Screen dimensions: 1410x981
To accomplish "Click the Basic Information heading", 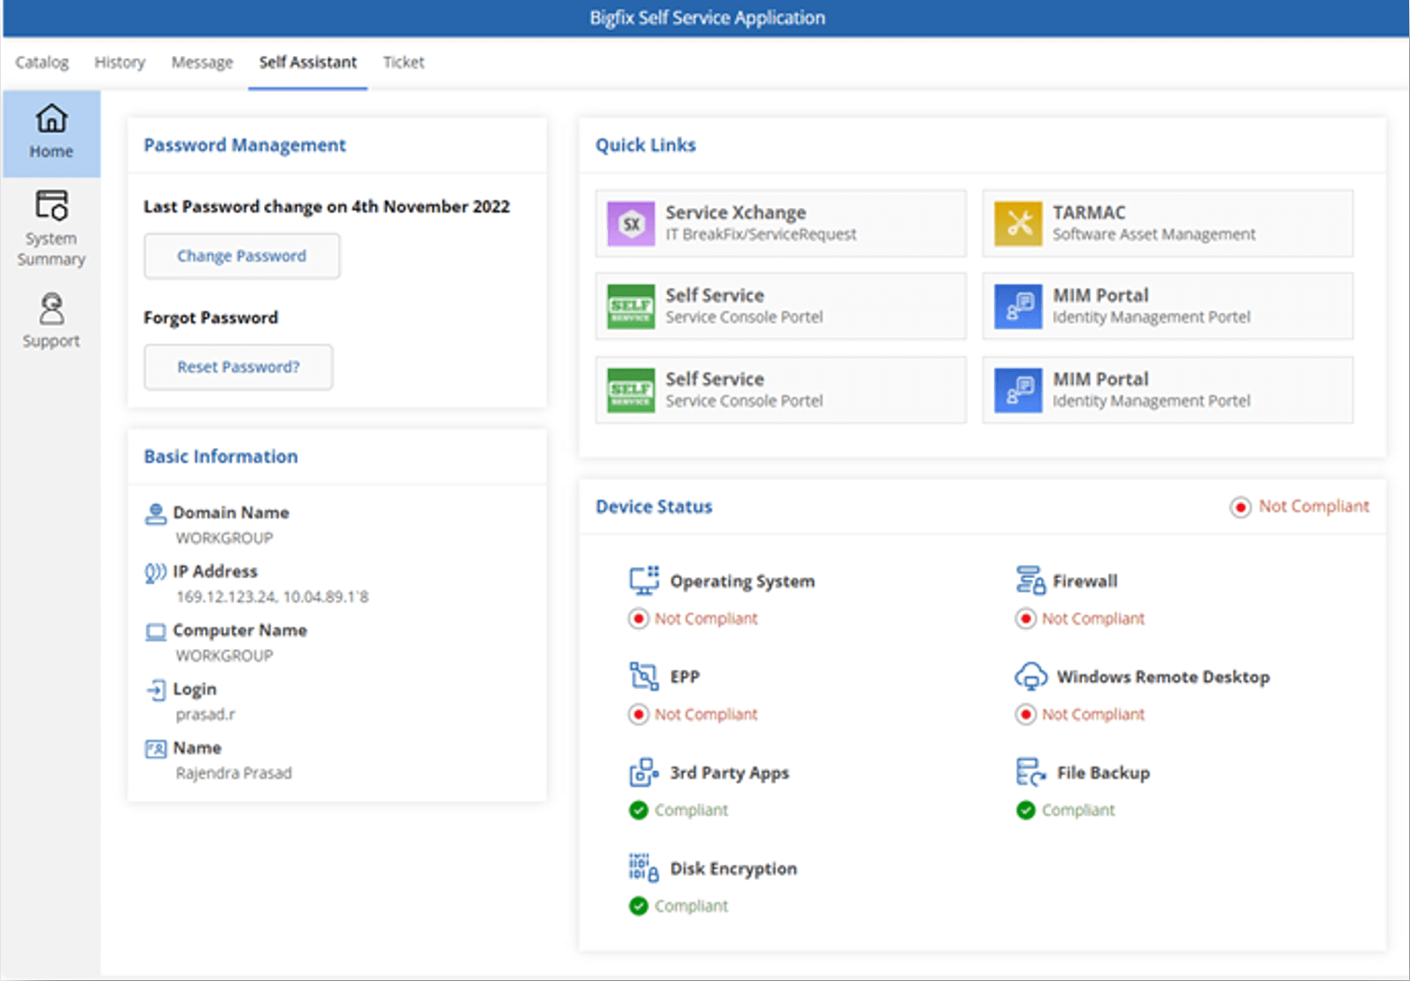I will coord(221,456).
